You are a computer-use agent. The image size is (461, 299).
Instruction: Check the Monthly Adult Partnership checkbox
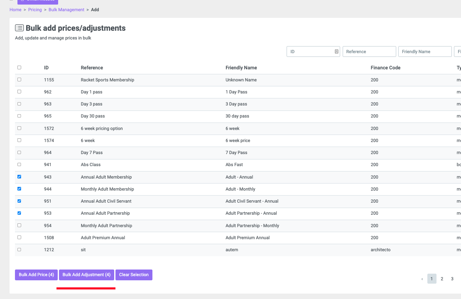(20, 225)
